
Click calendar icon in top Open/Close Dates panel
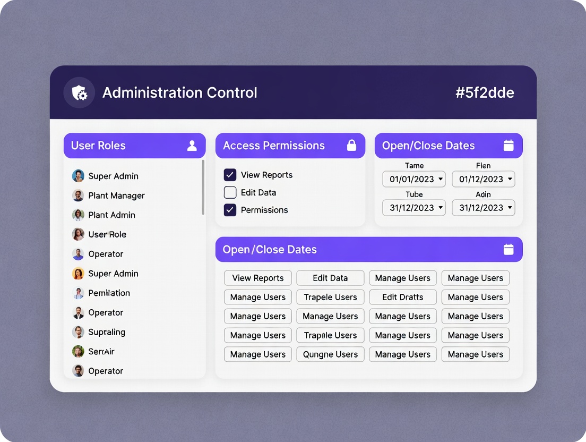click(509, 146)
